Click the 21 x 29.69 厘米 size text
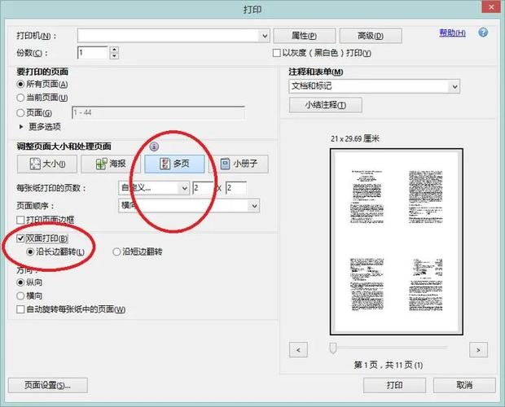 (x=355, y=138)
